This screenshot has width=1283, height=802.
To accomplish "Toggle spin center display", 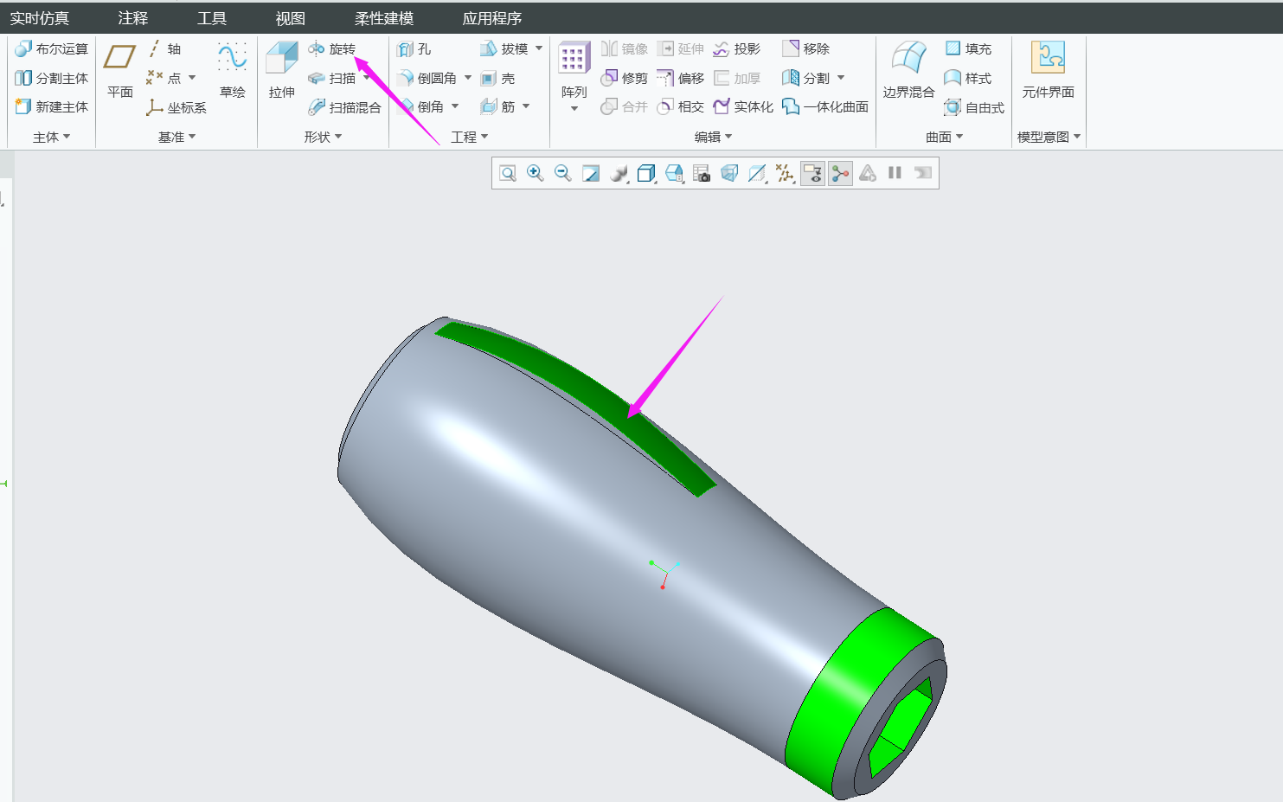I will [x=840, y=173].
